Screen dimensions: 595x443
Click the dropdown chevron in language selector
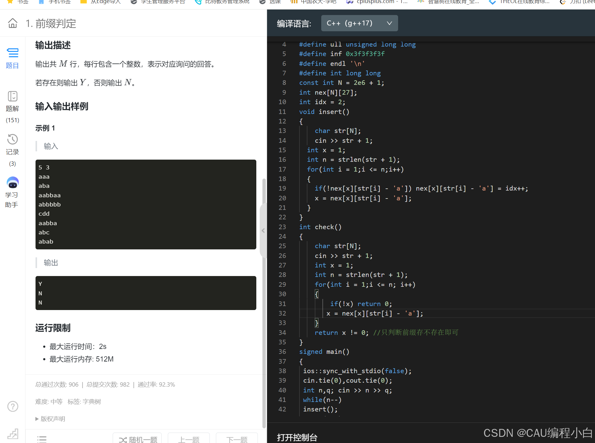(389, 23)
